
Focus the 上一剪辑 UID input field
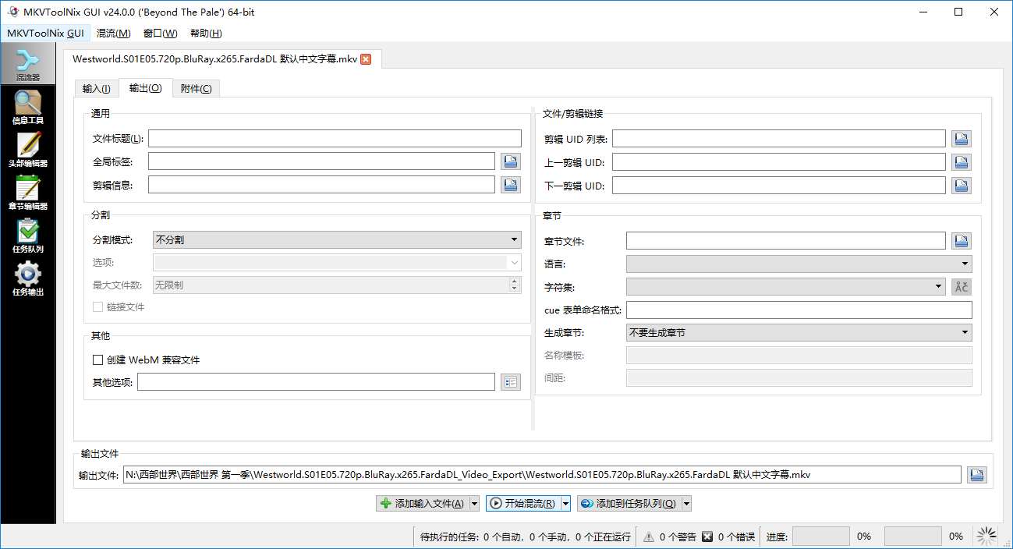click(x=779, y=162)
